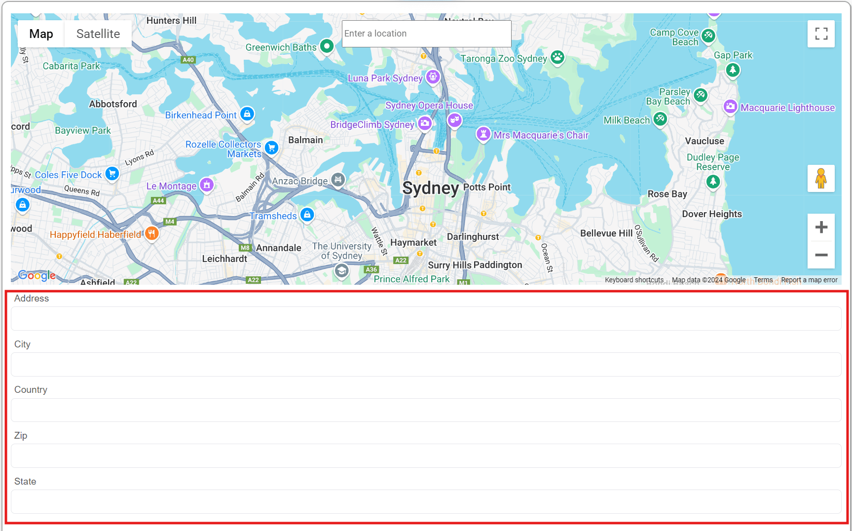Viewport: 852px width, 531px height.
Task: Open Keyboard shortcuts on the map
Action: pyautogui.click(x=634, y=280)
